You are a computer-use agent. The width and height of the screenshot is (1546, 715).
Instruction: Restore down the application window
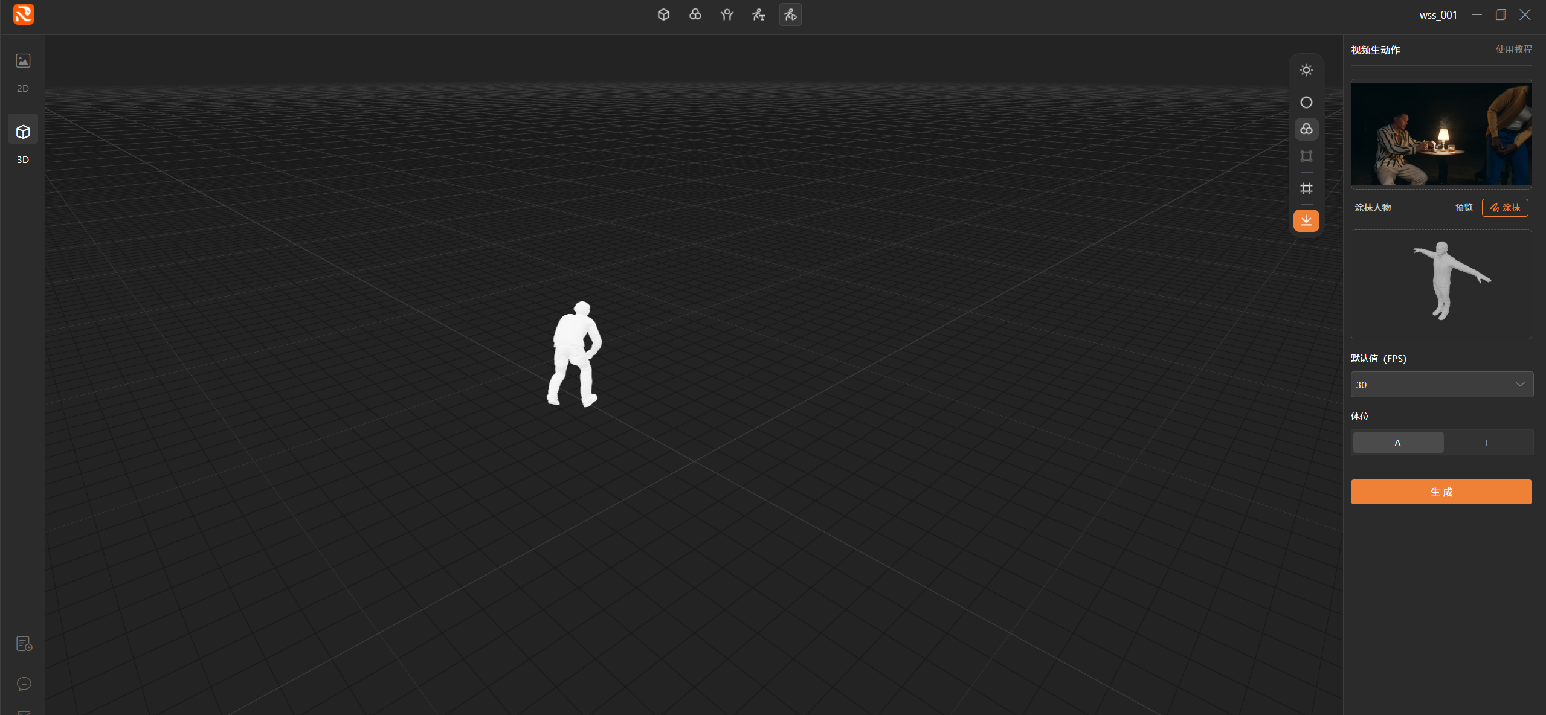tap(1501, 14)
